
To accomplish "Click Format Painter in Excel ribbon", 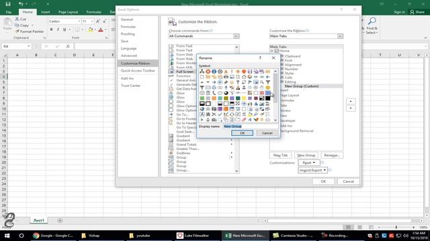I will tap(30, 31).
